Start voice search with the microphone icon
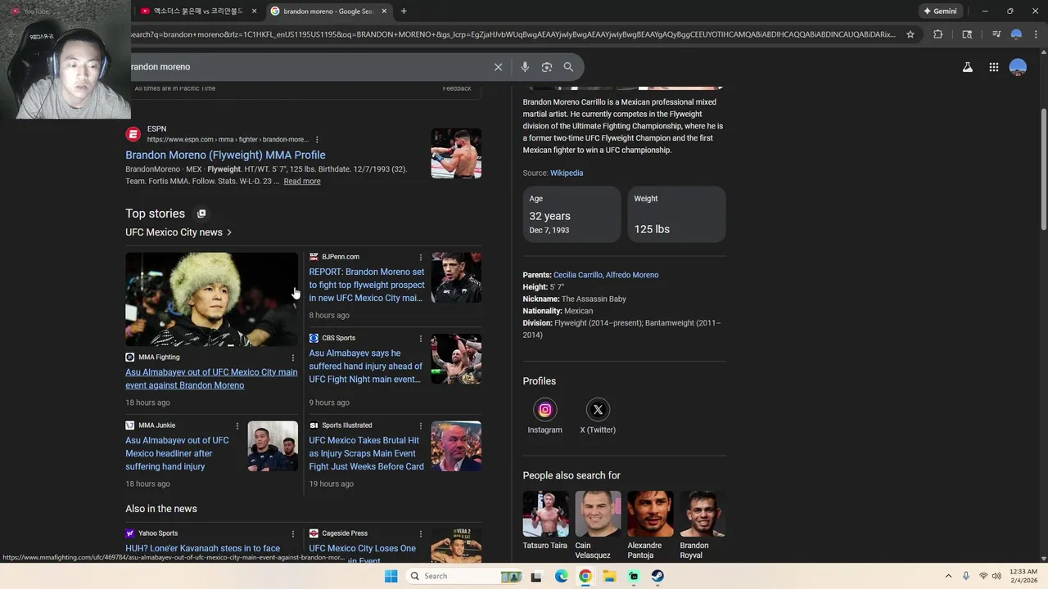The width and height of the screenshot is (1048, 589). (525, 67)
